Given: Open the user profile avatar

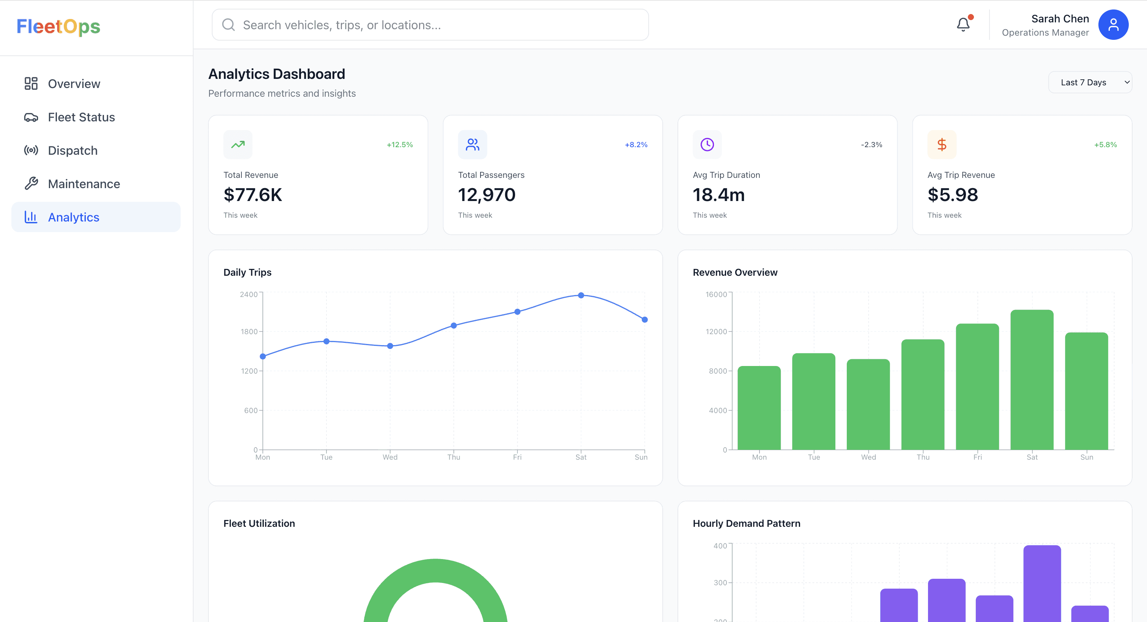Looking at the screenshot, I should point(1113,25).
